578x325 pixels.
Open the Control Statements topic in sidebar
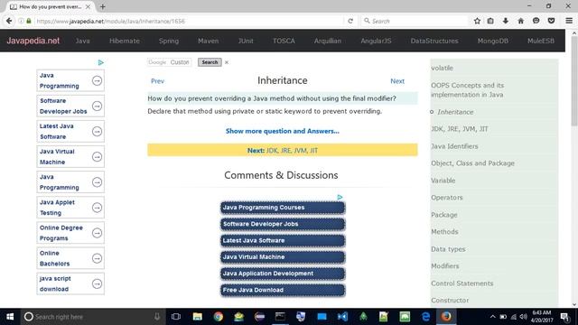[461, 283]
